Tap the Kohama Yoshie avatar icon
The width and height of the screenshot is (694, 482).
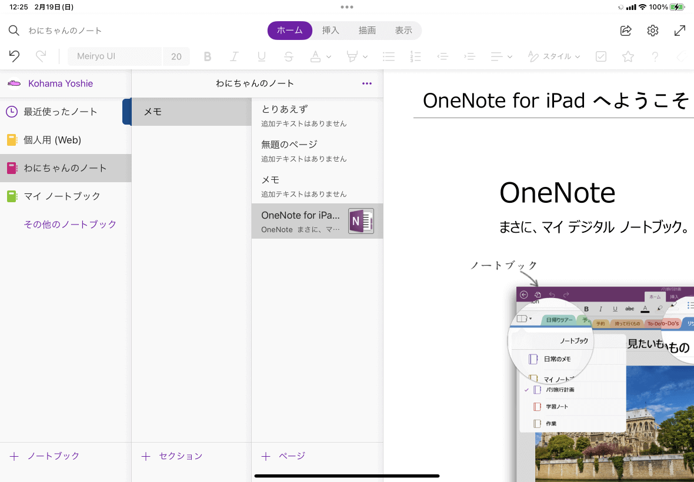click(14, 83)
